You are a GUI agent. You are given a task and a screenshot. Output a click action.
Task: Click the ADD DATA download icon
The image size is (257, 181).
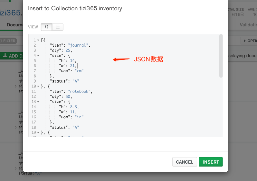(x=5, y=56)
